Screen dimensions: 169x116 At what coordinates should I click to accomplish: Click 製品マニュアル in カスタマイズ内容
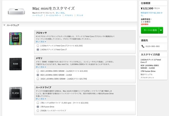tap(146, 74)
